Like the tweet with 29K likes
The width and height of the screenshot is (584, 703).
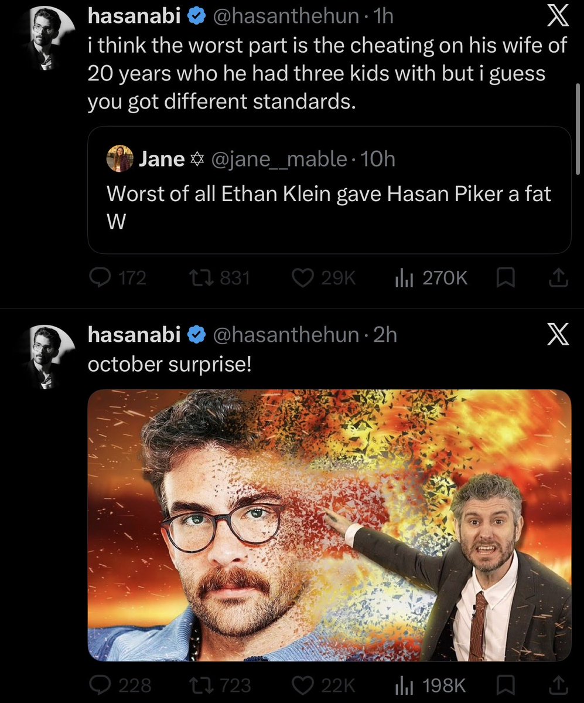(323, 278)
